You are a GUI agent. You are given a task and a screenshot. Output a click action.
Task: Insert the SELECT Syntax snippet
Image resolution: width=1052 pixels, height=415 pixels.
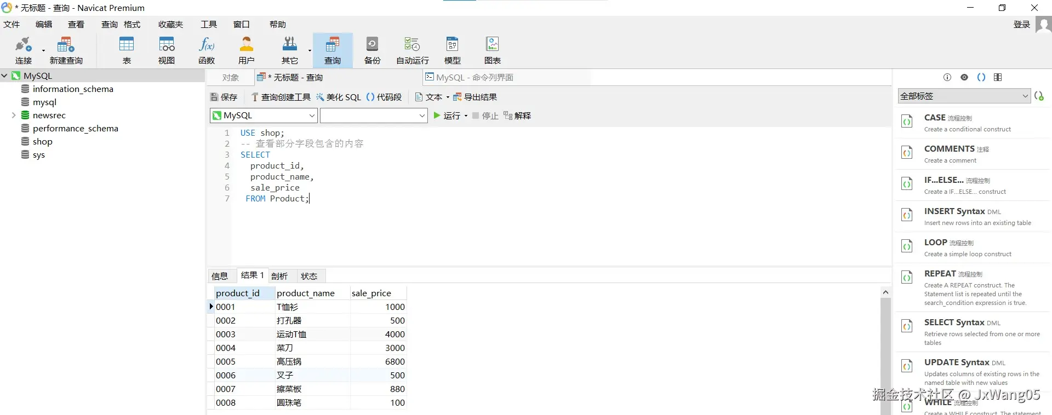pos(973,332)
